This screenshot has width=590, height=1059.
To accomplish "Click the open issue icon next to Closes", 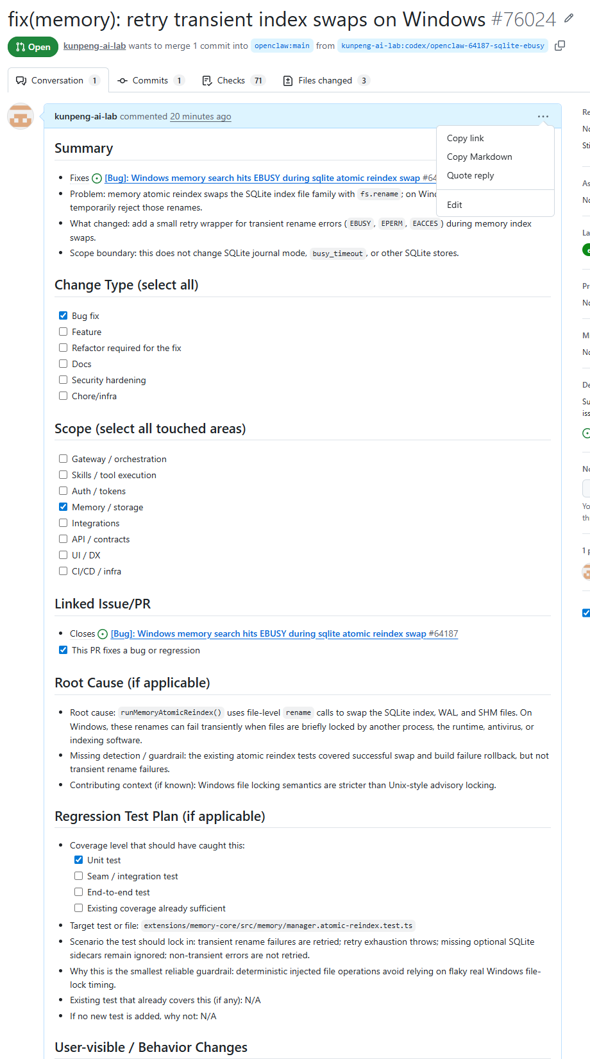I will click(103, 634).
